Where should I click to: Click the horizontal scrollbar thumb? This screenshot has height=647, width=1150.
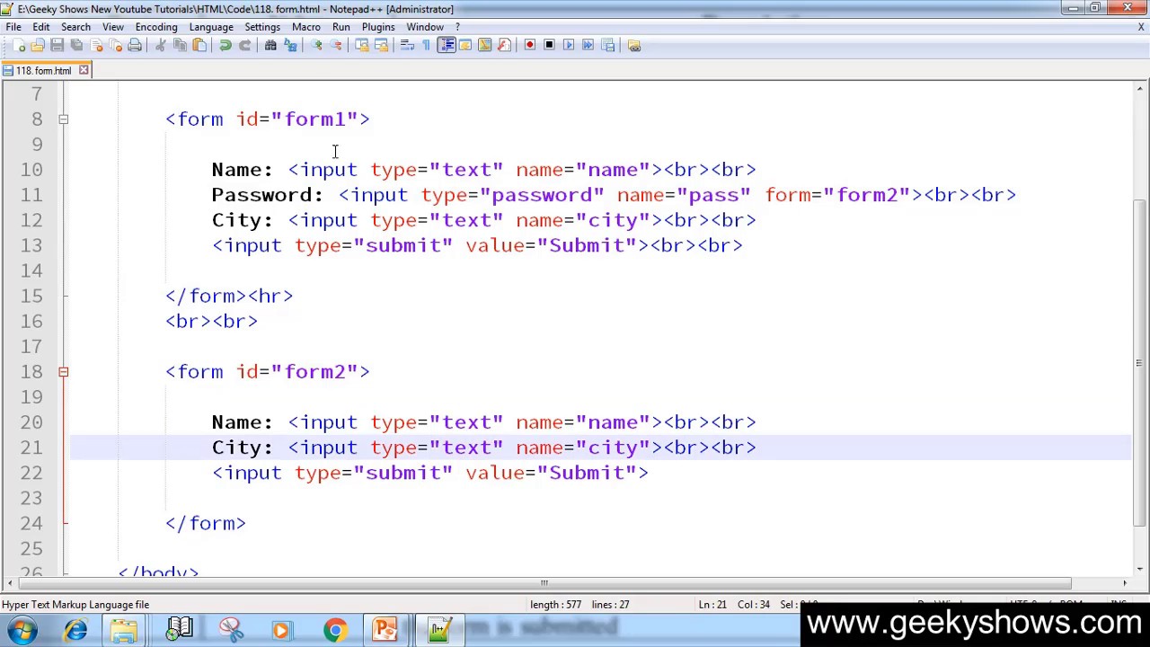point(544,582)
